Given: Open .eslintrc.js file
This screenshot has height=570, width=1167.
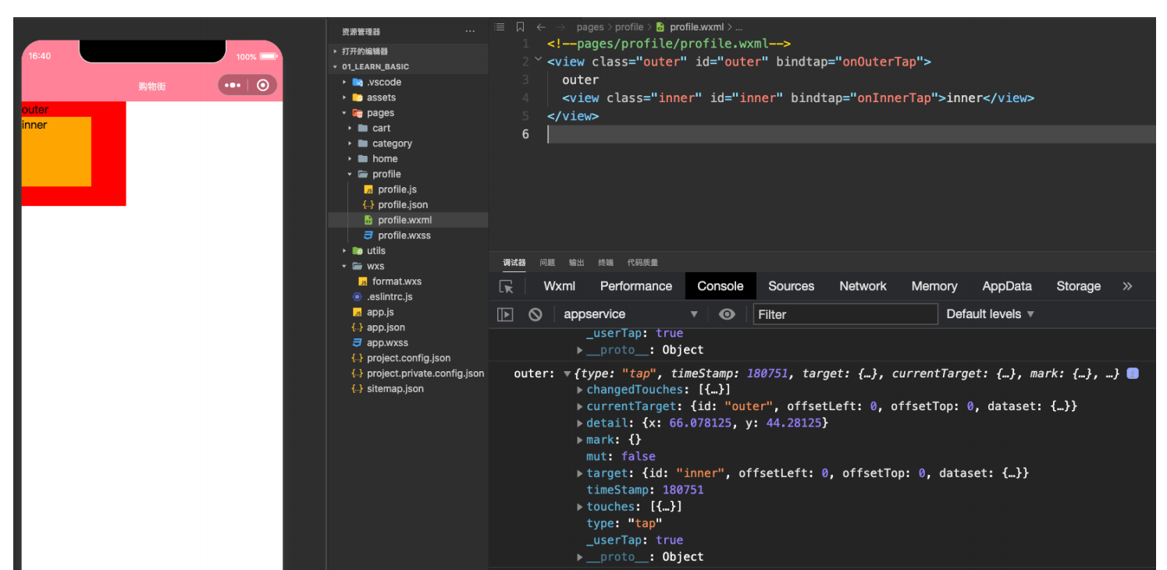Looking at the screenshot, I should (x=390, y=297).
